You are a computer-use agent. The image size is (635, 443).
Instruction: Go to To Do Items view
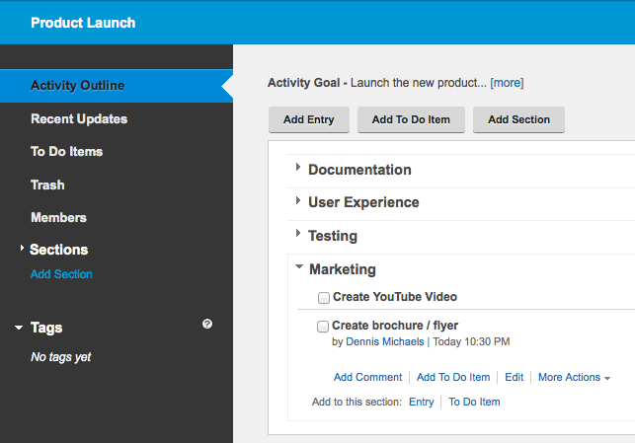67,152
